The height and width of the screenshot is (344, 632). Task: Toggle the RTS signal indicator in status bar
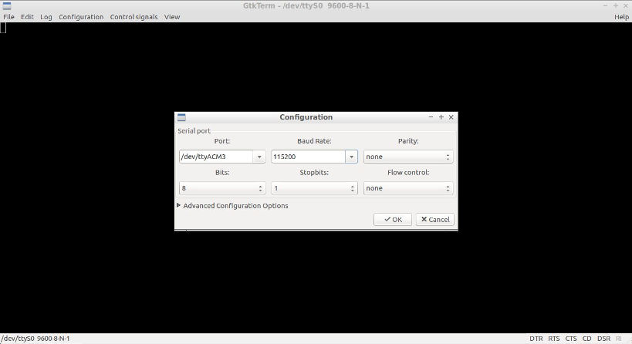tap(554, 339)
